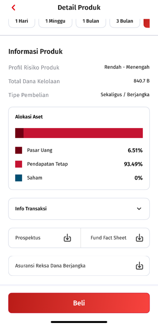This screenshot has height=326, width=158.
Task: Select the partially visible red period tab
Action: coord(146,22)
